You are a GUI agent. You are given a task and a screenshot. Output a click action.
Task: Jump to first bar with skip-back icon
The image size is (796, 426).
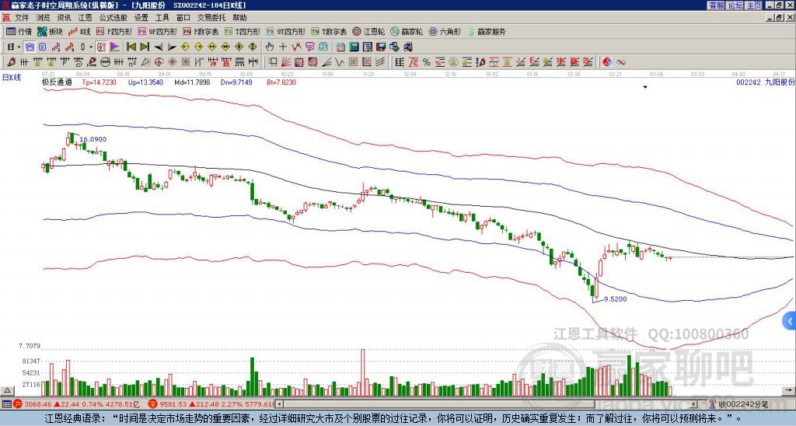click(x=131, y=47)
